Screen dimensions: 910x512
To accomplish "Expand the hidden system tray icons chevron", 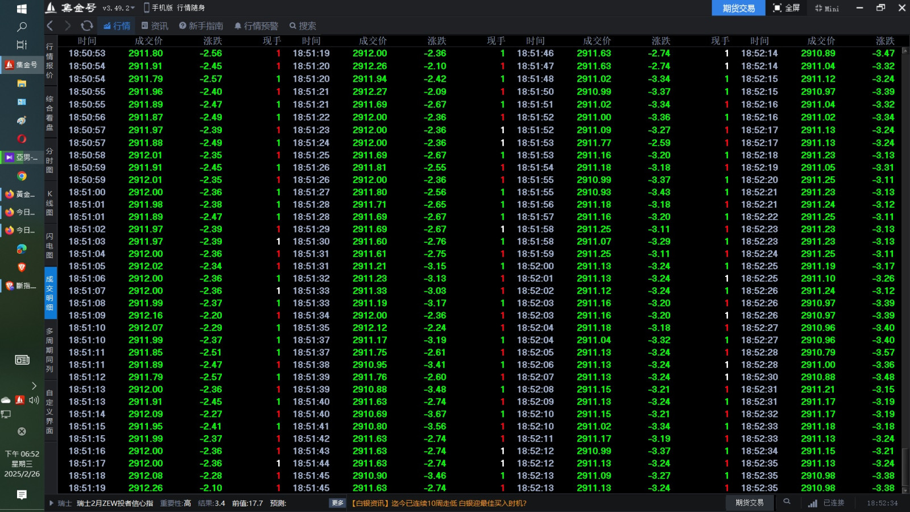I will pyautogui.click(x=34, y=386).
